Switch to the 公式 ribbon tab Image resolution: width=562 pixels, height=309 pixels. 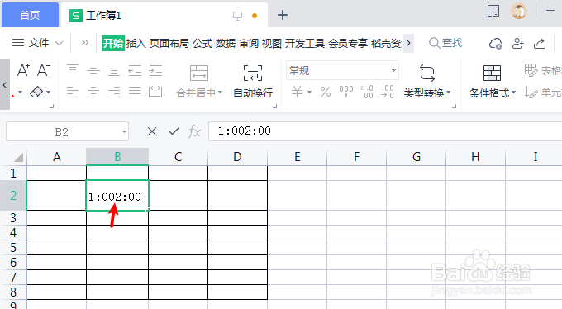202,43
